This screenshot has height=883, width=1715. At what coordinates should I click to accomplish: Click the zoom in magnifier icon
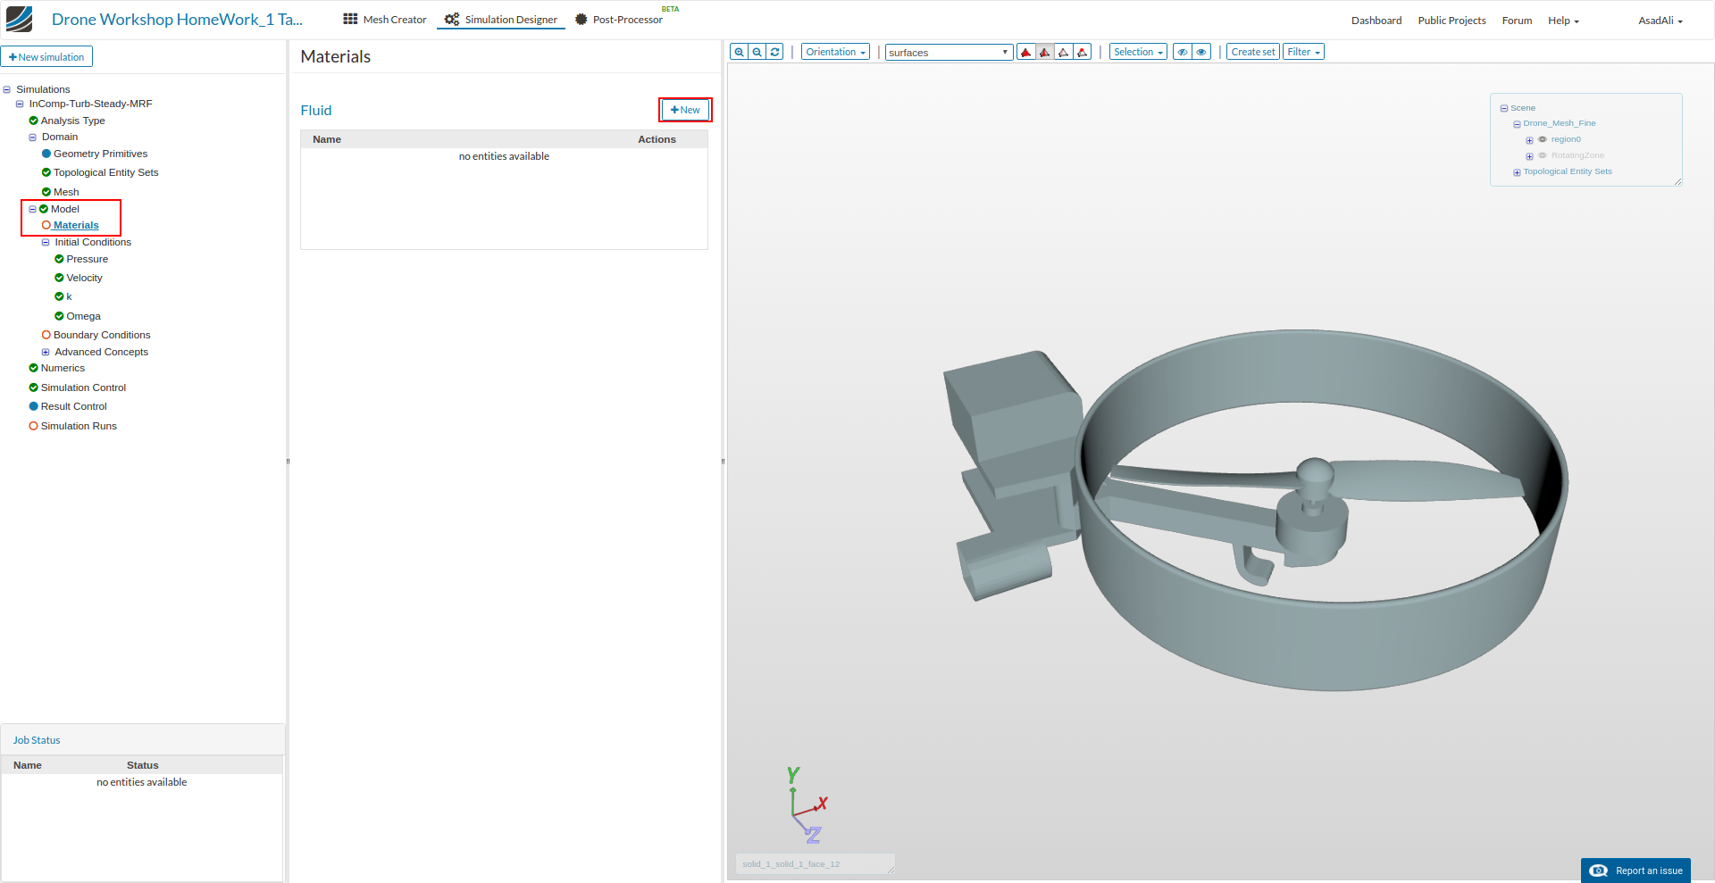click(x=739, y=52)
